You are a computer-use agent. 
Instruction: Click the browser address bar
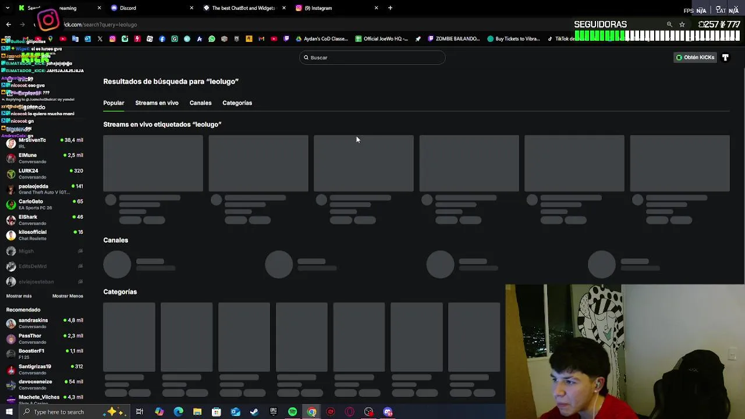361,24
